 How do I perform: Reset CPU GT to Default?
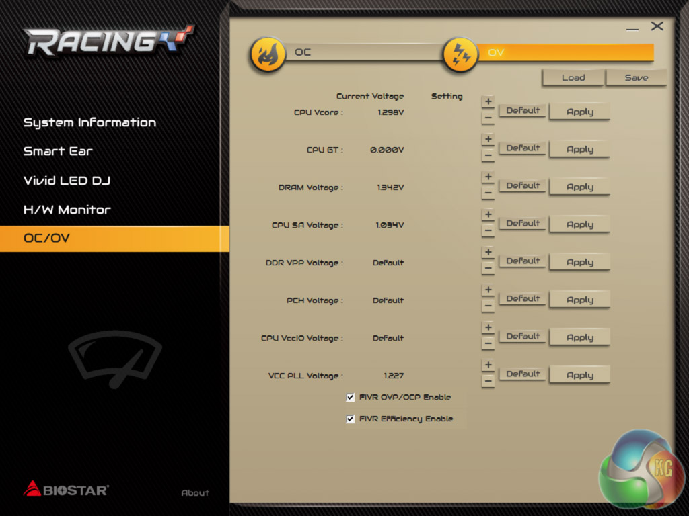[x=522, y=148]
